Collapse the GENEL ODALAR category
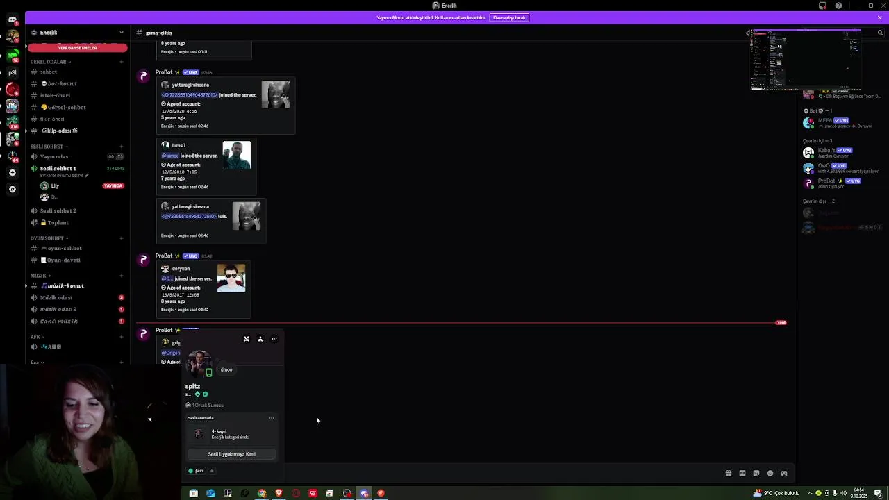 pyautogui.click(x=50, y=62)
